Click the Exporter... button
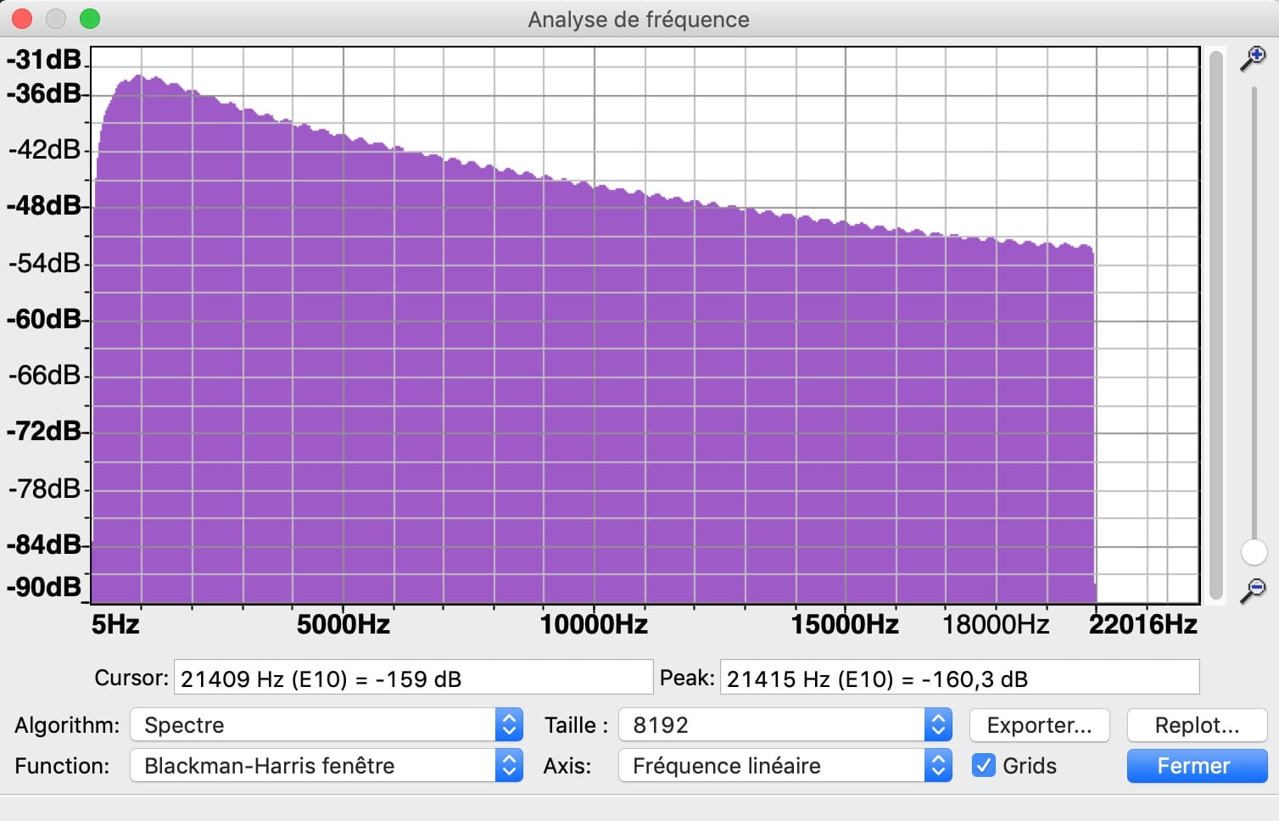Viewport: 1279px width, 821px height. 1039,725
